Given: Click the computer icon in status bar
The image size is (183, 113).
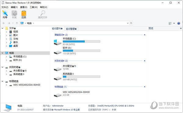Looking at the screenshot, I should [8, 108].
